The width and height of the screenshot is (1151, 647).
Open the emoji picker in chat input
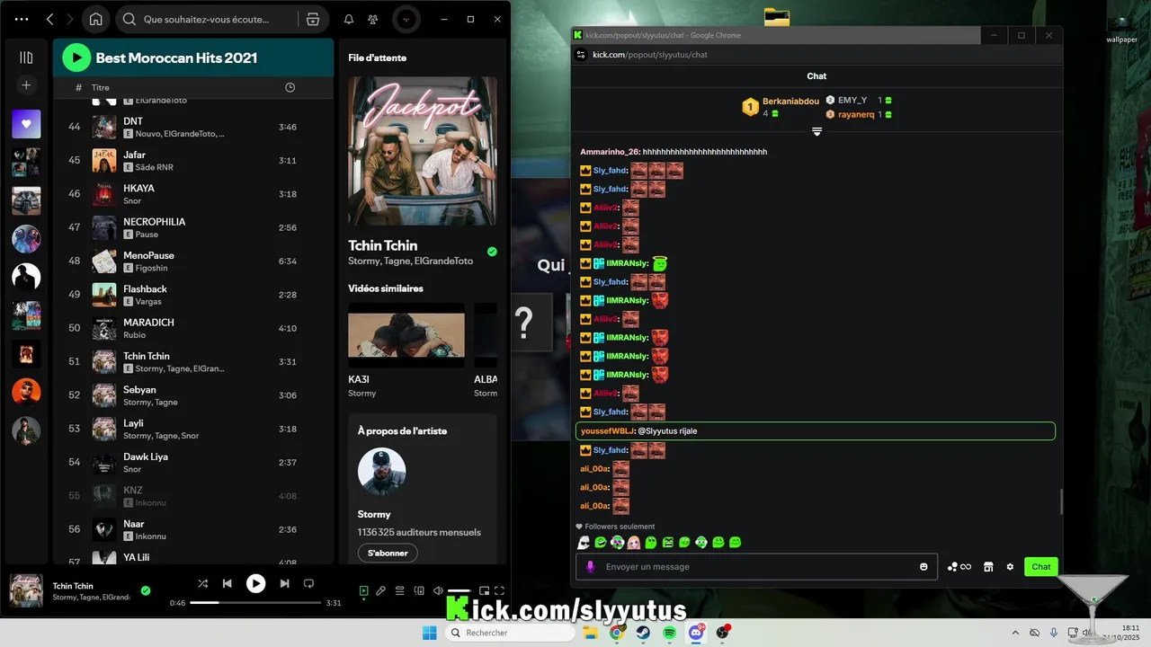tap(923, 567)
